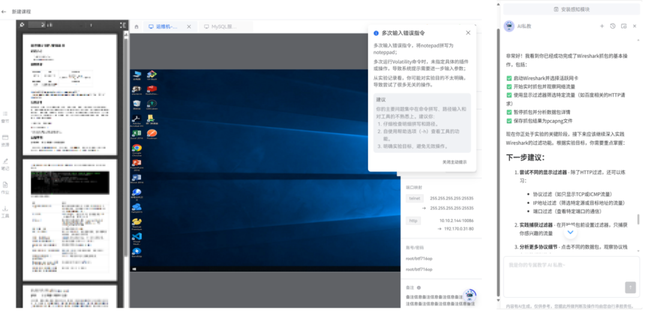The width and height of the screenshot is (648, 314).
Task: Open the 笔记 notes sidebar icon
Action: click(5, 164)
